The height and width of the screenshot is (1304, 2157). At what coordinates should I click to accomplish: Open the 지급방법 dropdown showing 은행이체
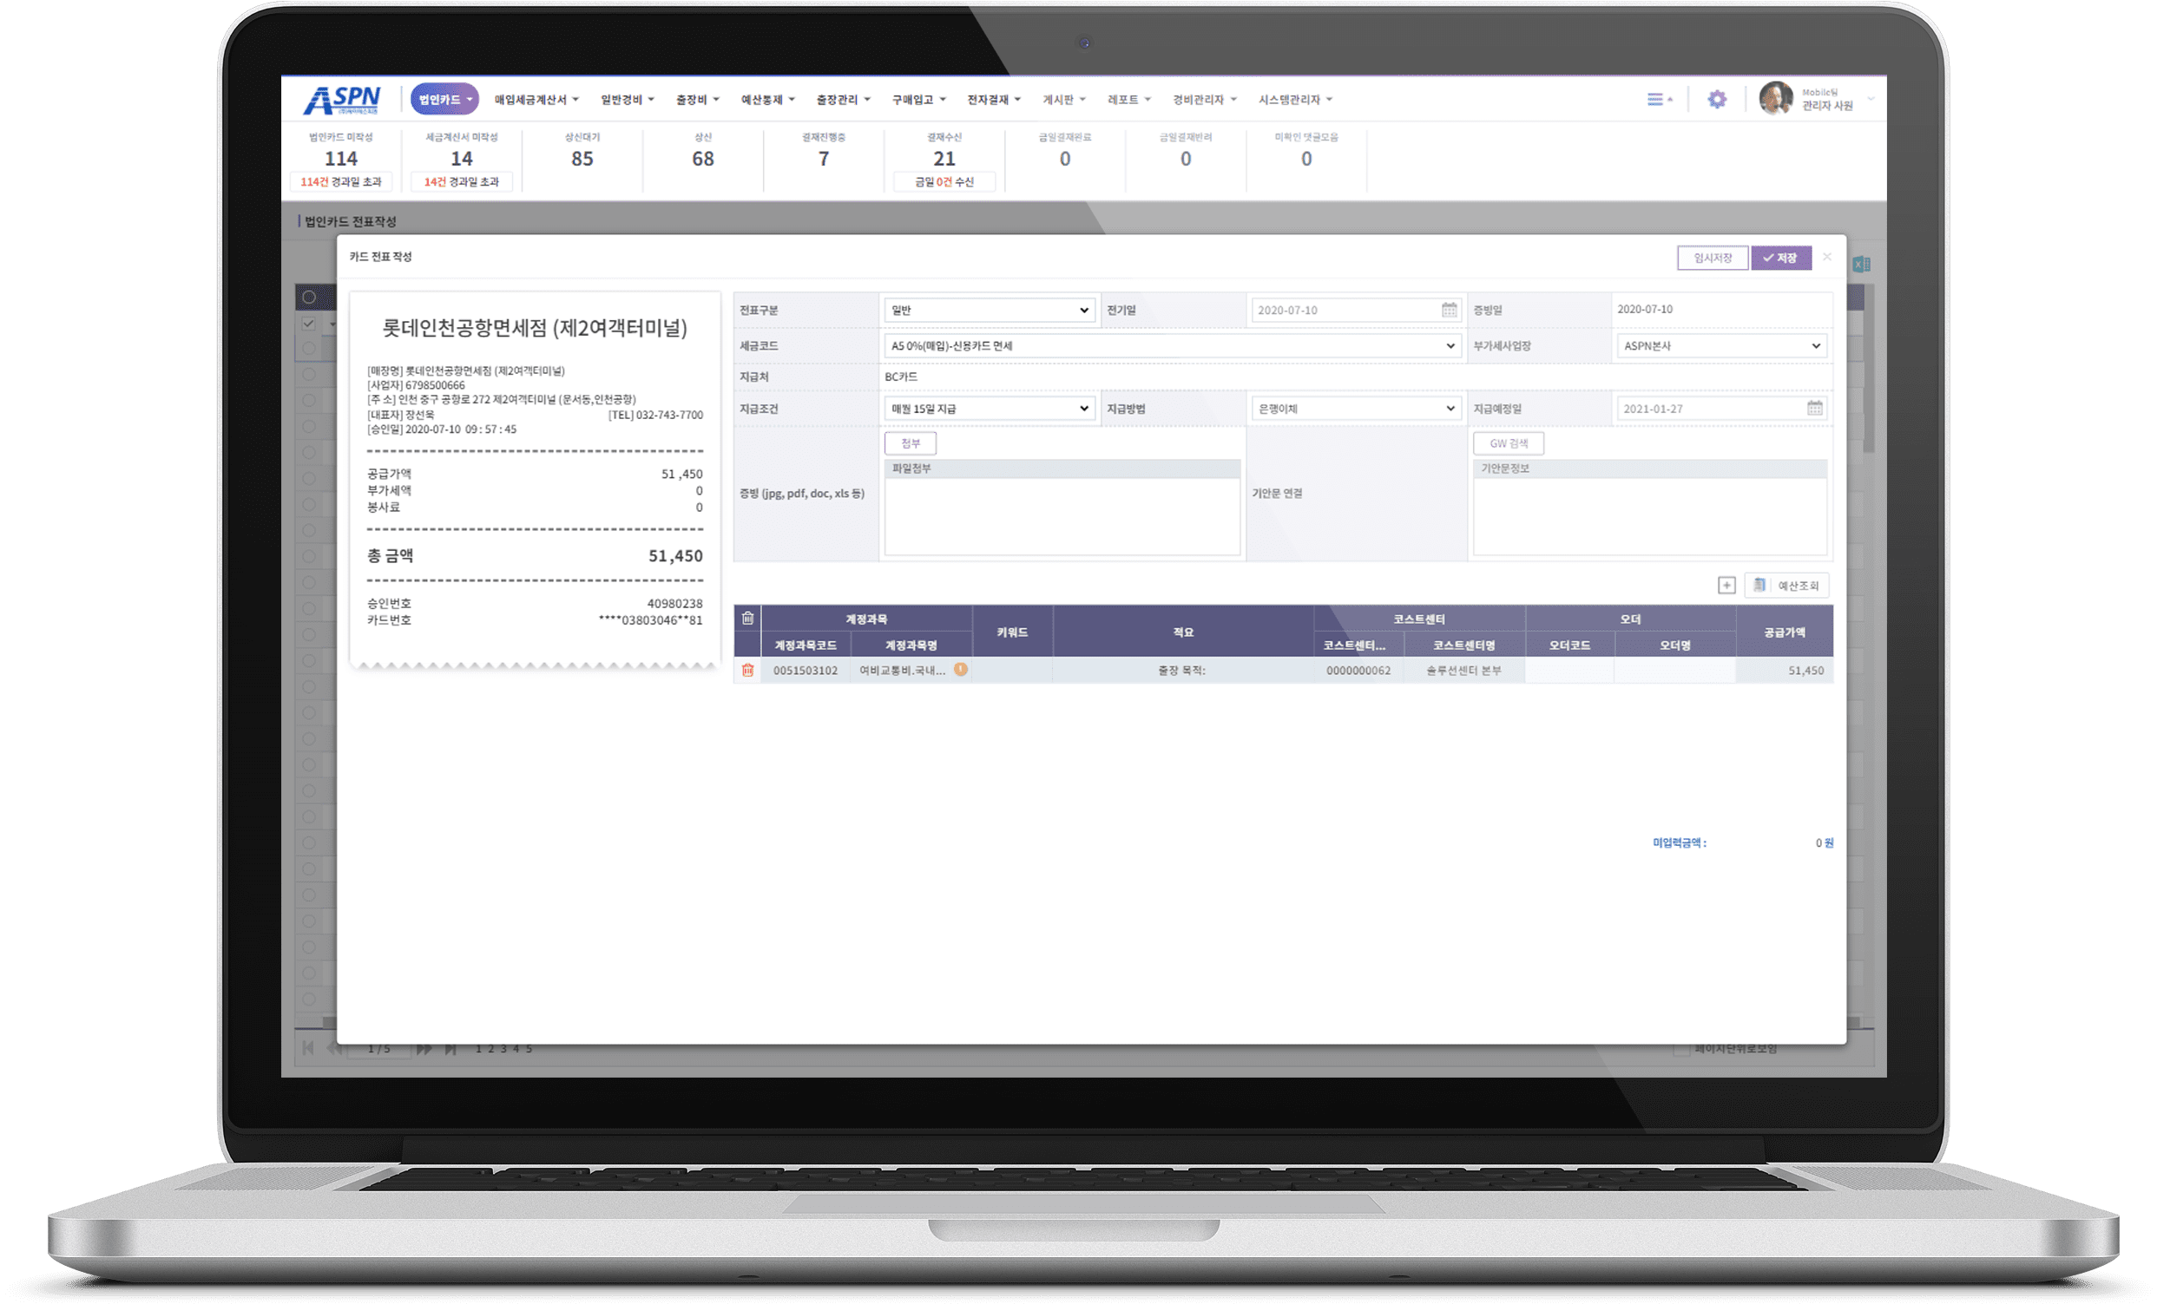point(1356,409)
